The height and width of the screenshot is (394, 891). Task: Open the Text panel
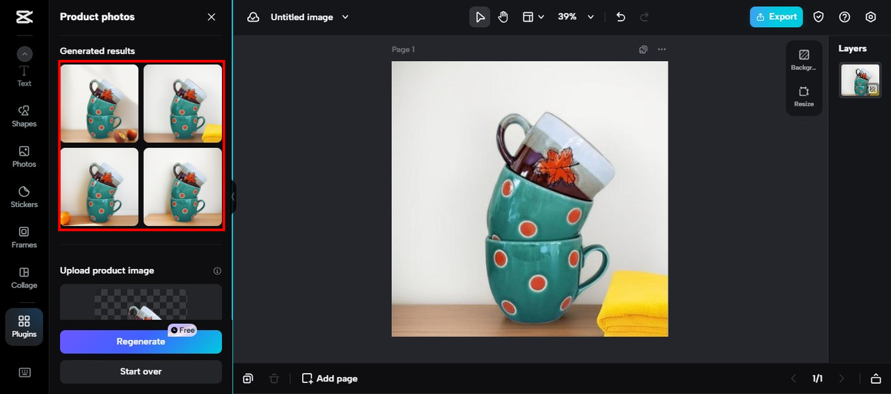click(x=24, y=76)
